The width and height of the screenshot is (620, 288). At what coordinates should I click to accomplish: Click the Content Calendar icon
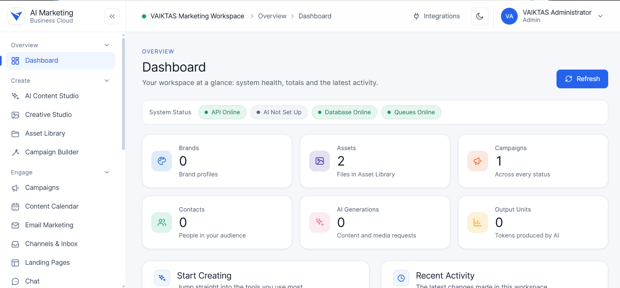coord(15,207)
